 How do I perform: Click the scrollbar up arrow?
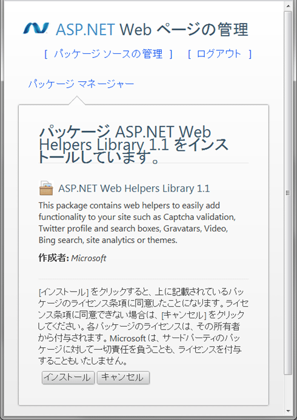click(288, 6)
